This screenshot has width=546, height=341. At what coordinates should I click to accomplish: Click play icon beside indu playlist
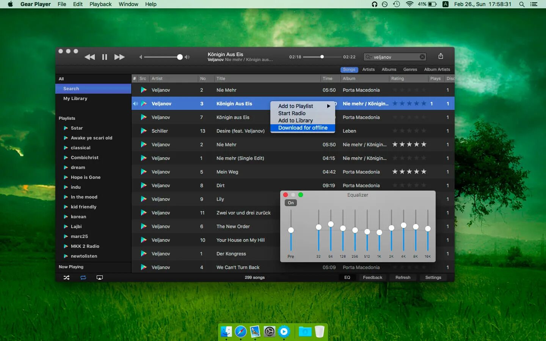66,187
